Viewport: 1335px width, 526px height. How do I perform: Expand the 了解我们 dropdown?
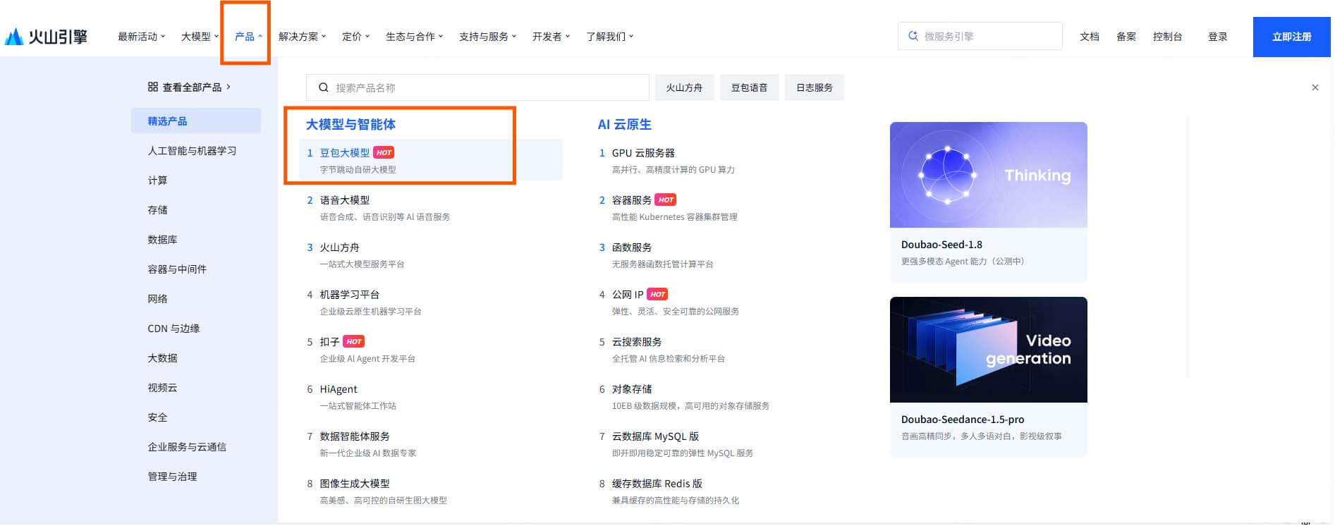pos(609,37)
